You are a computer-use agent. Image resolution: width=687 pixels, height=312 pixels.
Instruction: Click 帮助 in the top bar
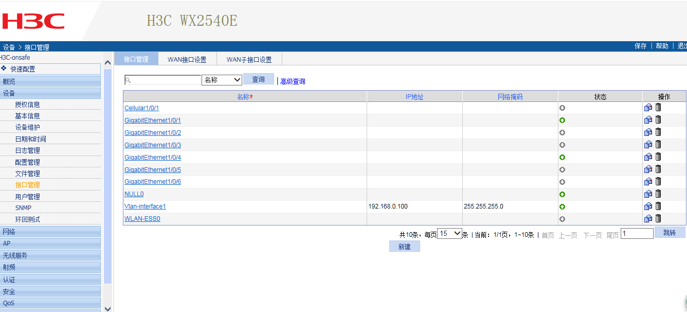pyautogui.click(x=662, y=46)
